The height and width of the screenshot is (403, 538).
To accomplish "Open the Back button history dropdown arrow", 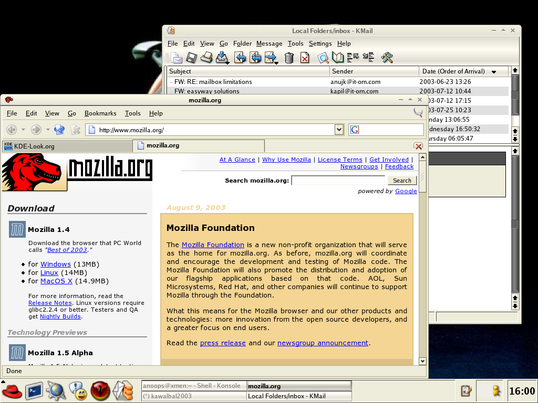I will tap(23, 130).
